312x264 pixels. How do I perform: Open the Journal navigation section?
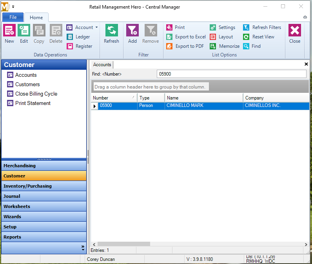(44, 196)
